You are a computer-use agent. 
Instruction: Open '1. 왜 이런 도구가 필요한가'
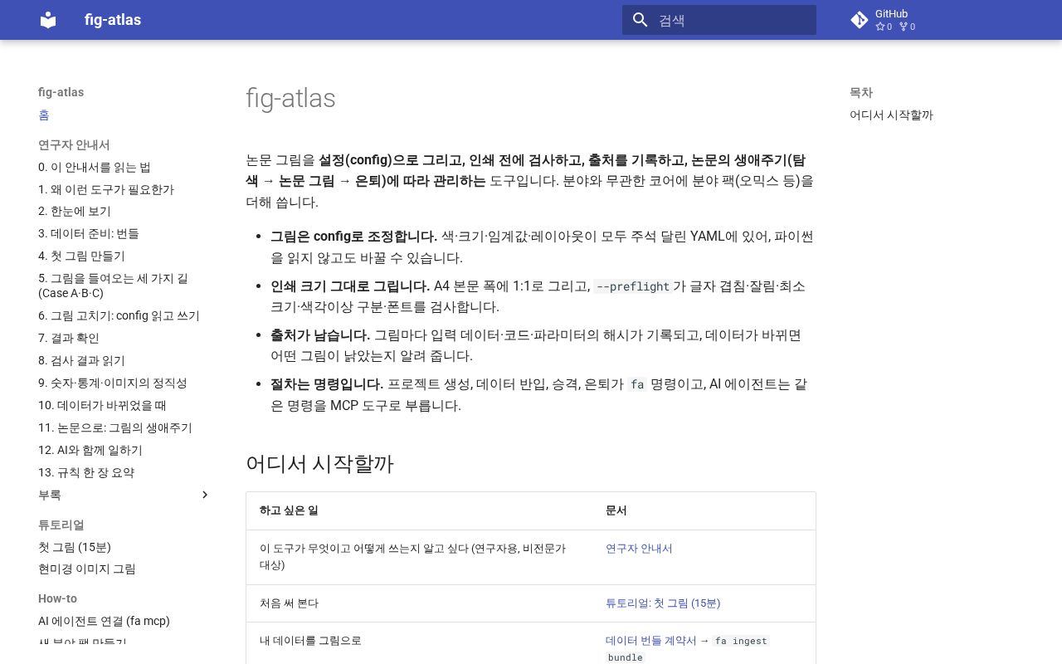106,189
